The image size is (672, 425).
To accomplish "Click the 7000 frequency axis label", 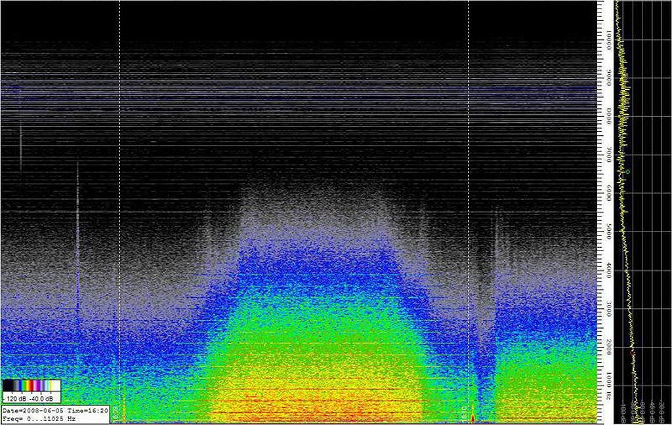I will pos(608,155).
